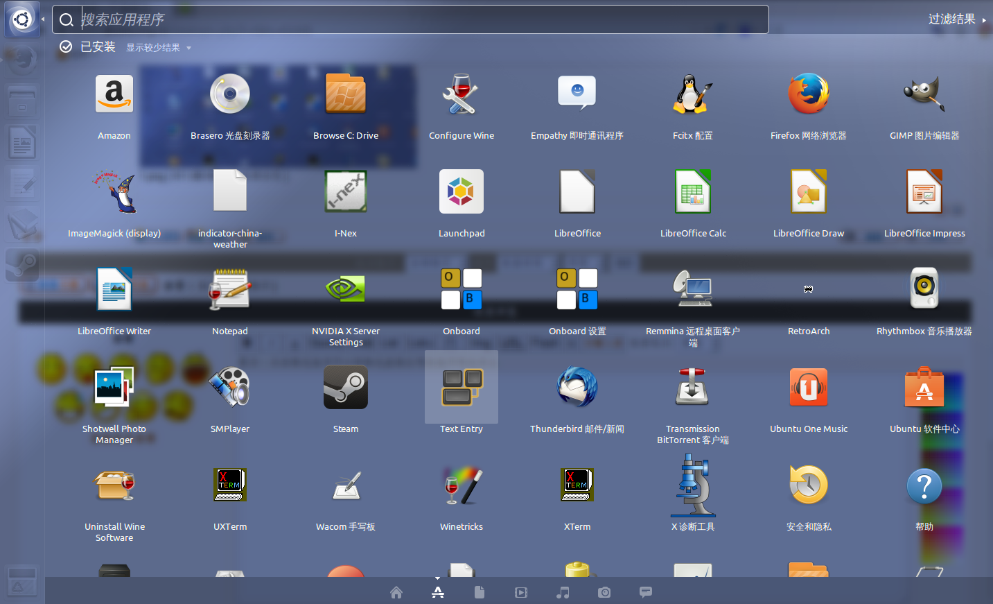Switch to the Photos lens
The width and height of the screenshot is (993, 604).
pos(604,592)
